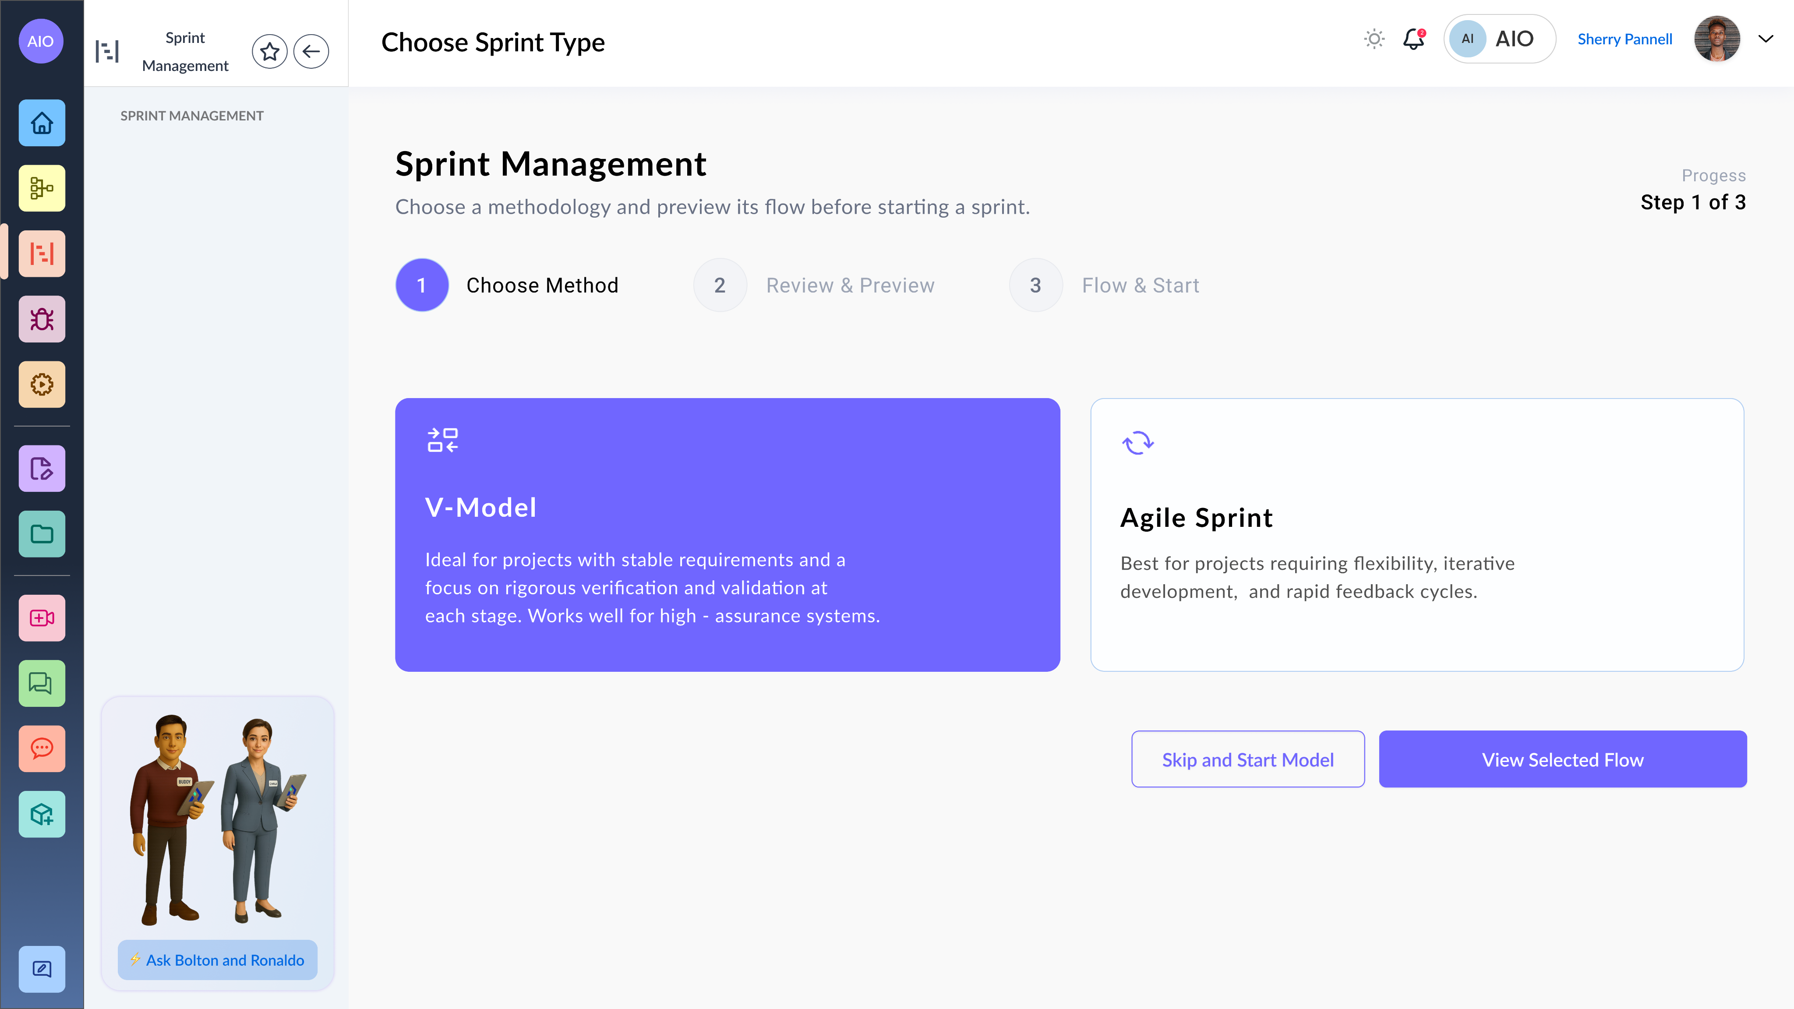The width and height of the screenshot is (1794, 1009).
Task: Select the V-Model methodology card
Action: (x=727, y=535)
